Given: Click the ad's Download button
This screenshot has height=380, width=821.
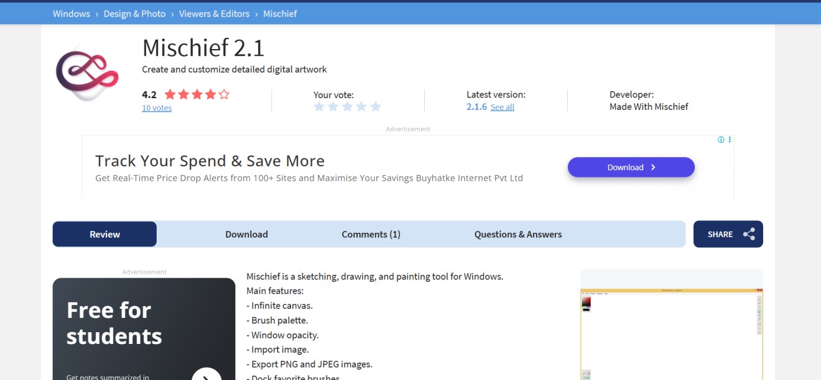Looking at the screenshot, I should coord(631,167).
